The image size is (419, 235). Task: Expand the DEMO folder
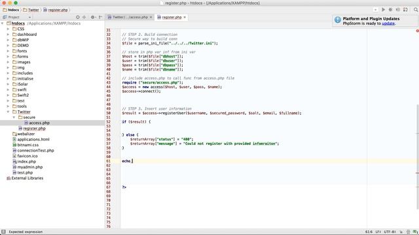tap(8, 45)
